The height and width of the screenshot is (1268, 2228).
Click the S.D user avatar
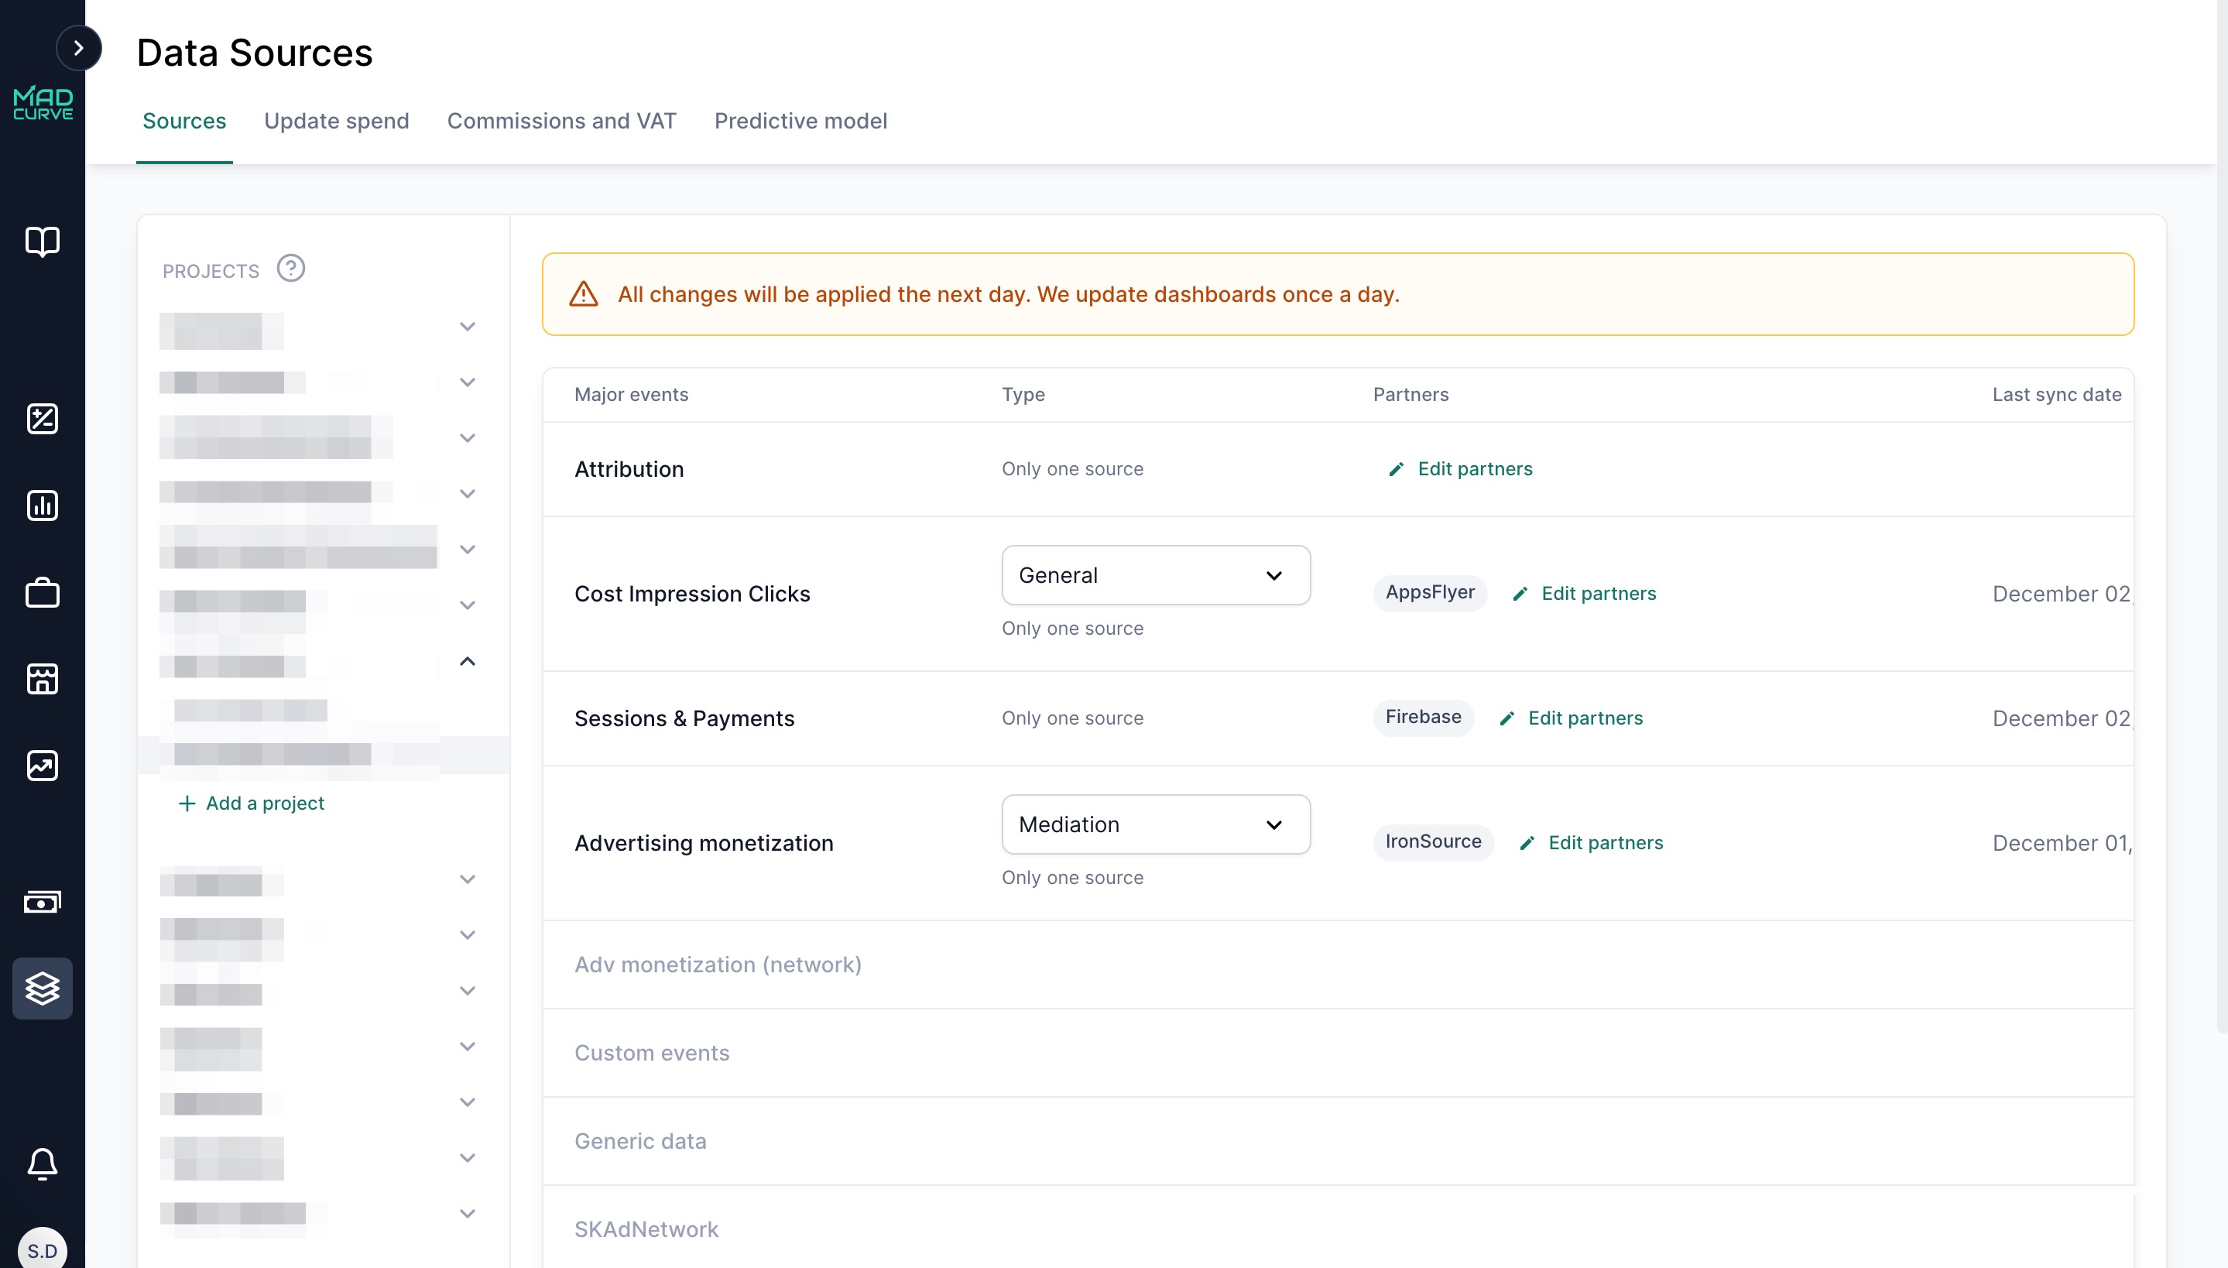(x=42, y=1251)
